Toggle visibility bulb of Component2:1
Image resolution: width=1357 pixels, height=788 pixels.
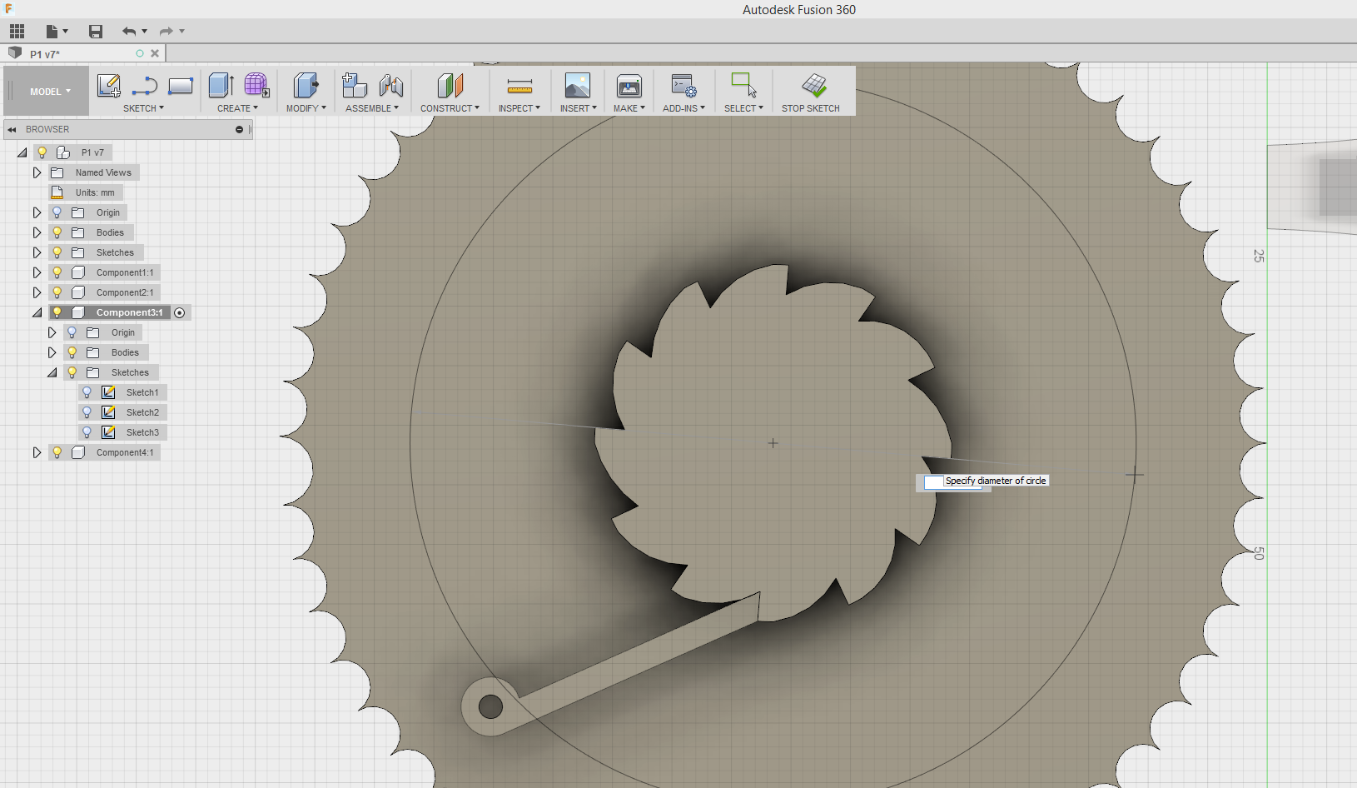[x=57, y=292]
